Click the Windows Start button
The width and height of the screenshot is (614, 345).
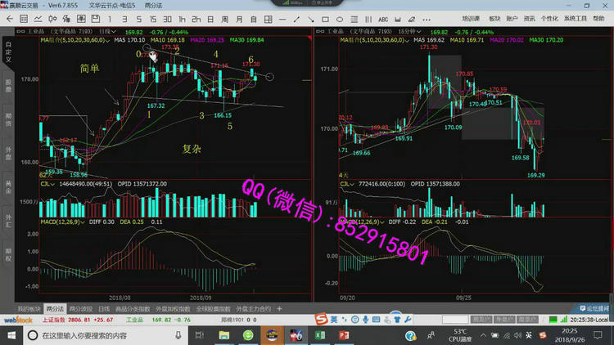(x=8, y=335)
